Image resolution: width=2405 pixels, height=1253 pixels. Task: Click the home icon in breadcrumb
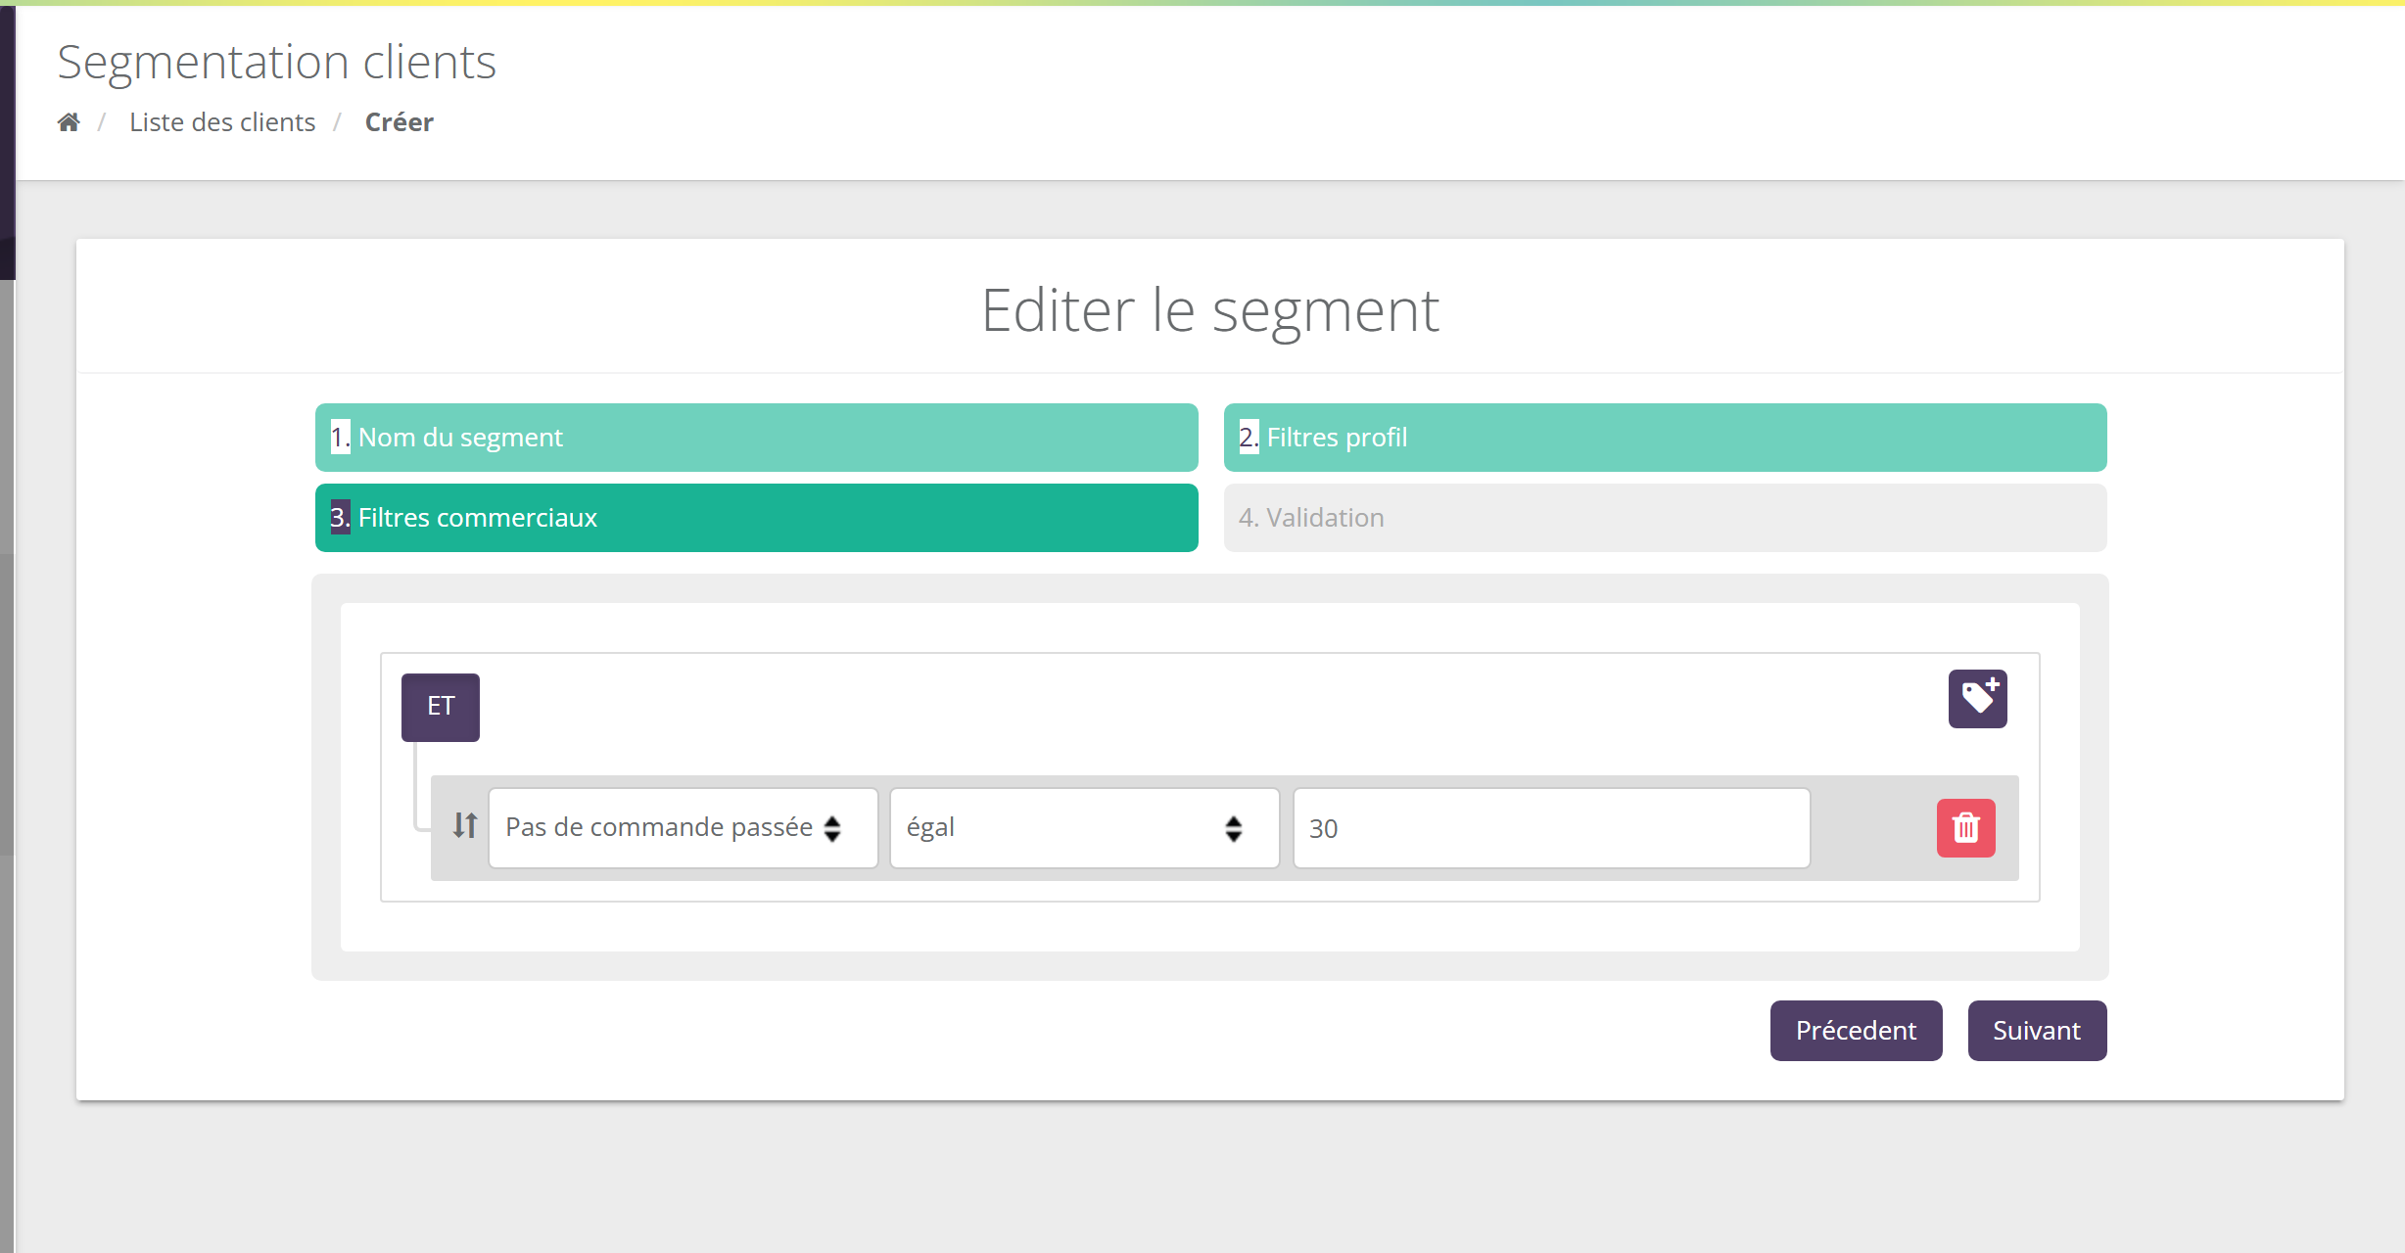click(69, 122)
